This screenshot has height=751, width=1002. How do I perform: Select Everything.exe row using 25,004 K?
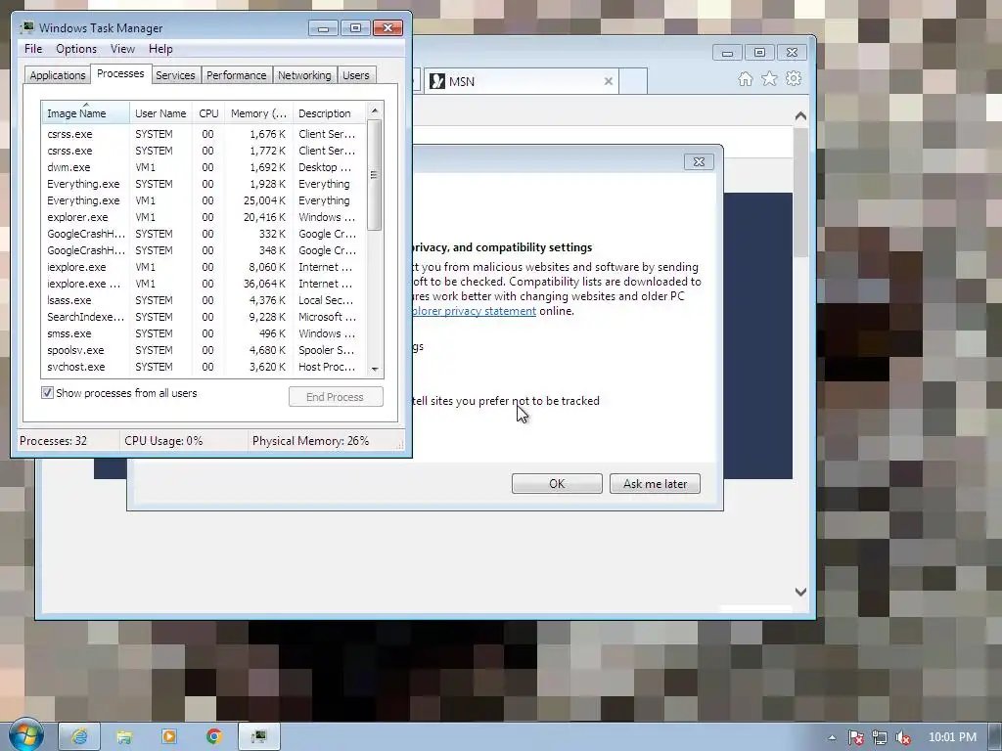pos(204,200)
